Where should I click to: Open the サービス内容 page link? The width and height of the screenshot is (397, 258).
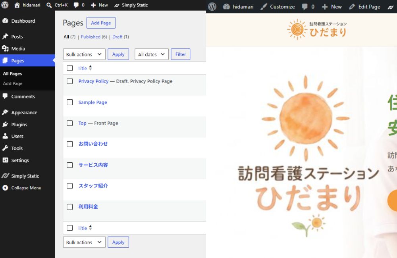[93, 165]
